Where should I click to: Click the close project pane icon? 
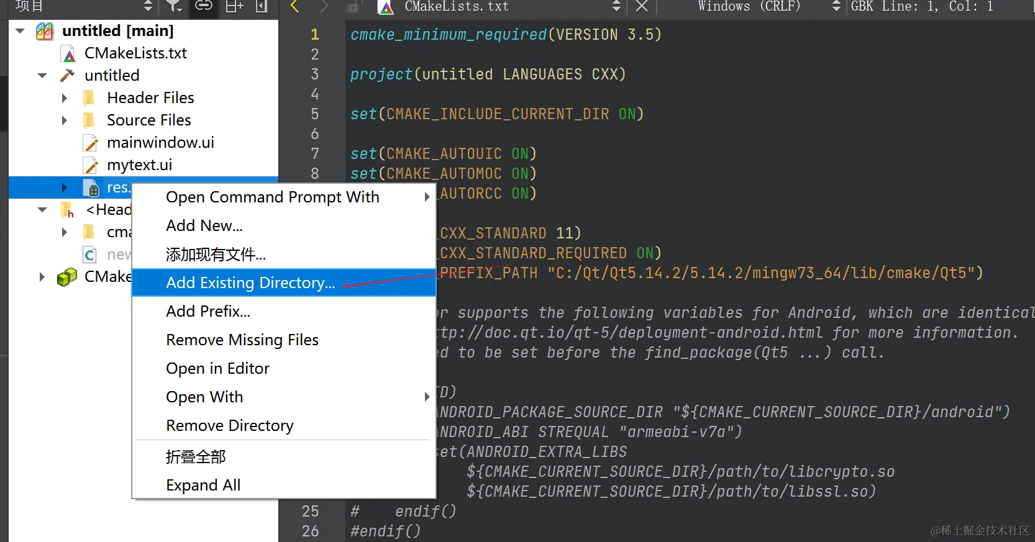pos(262,6)
